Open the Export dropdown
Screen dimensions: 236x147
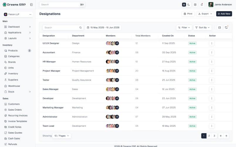click(x=205, y=14)
